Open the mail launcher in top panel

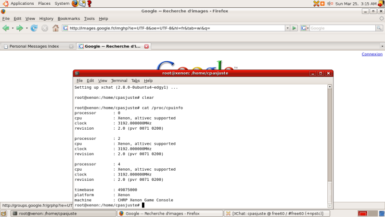click(82, 3)
